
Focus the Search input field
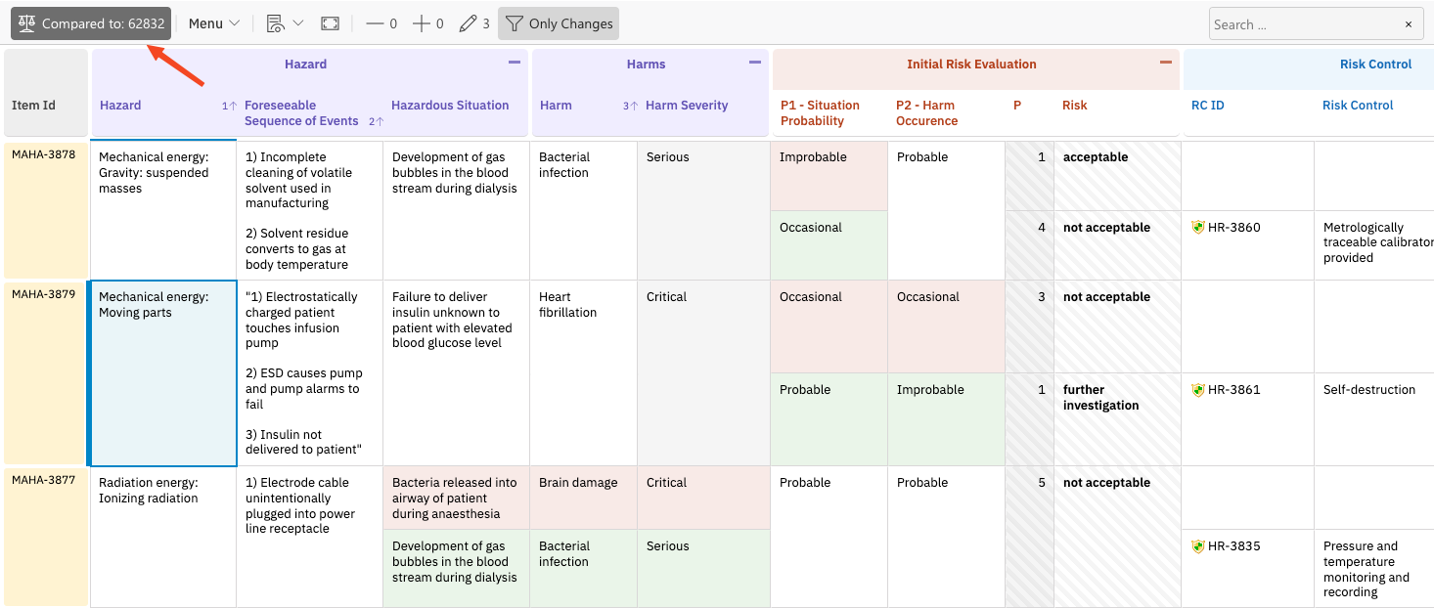1305,24
